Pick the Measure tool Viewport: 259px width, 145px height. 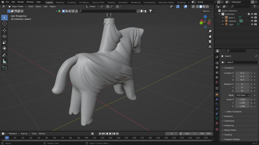pos(4,61)
